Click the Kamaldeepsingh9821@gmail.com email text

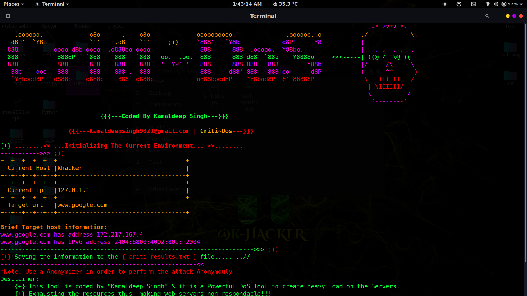(x=139, y=131)
